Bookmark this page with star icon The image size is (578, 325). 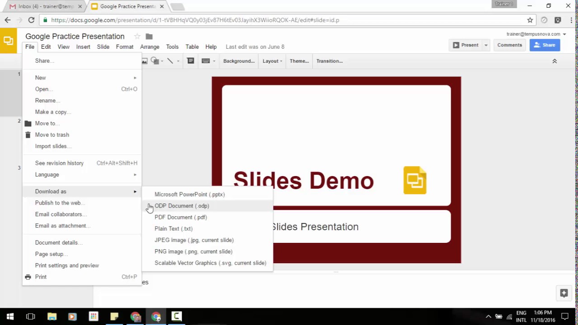pos(530,20)
